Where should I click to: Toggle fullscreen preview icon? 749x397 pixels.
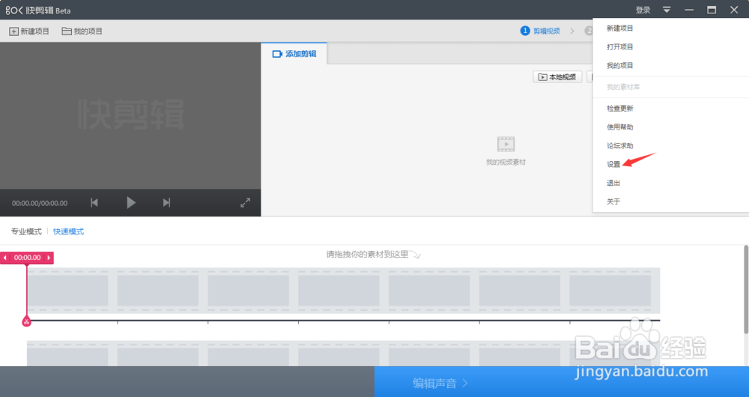pyautogui.click(x=245, y=202)
